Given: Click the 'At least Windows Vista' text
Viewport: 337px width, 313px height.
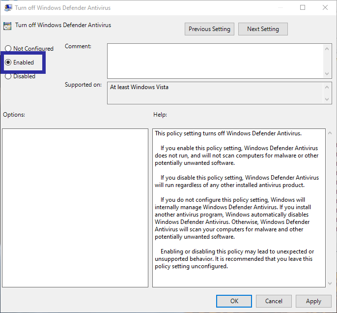Looking at the screenshot, I should (x=140, y=87).
